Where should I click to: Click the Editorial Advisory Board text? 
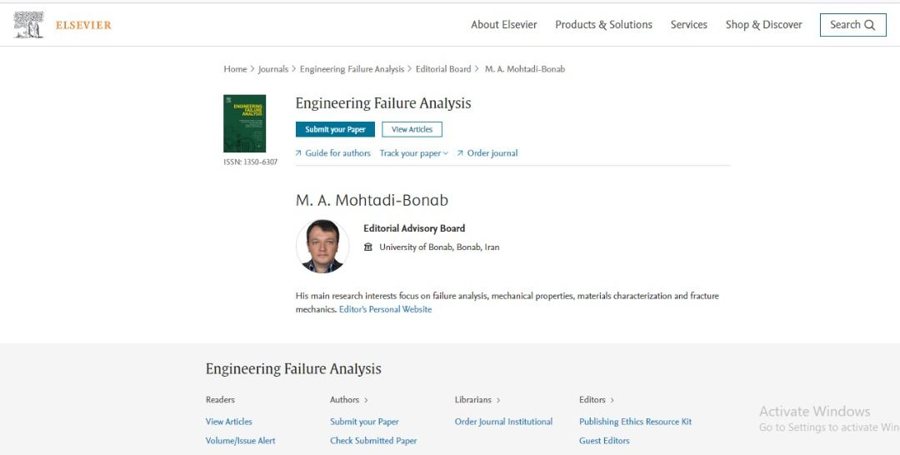[414, 227]
